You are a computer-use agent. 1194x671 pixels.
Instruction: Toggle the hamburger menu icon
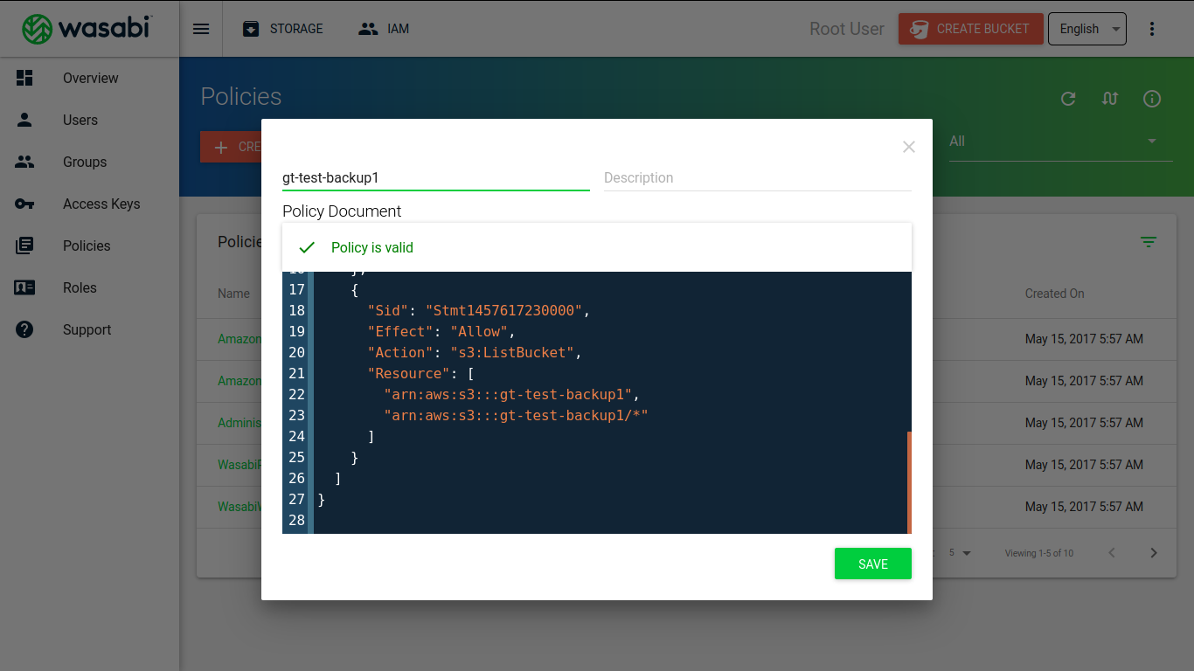(201, 29)
